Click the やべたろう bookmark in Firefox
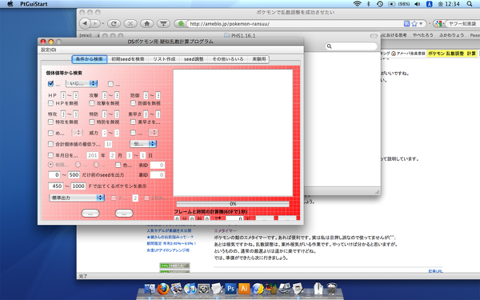Screen dimensions: 480x300 click(423, 35)
